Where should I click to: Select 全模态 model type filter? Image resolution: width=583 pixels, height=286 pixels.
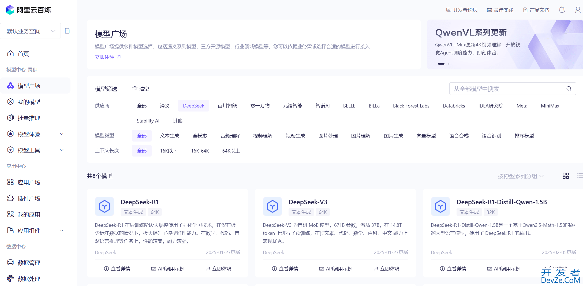point(200,136)
